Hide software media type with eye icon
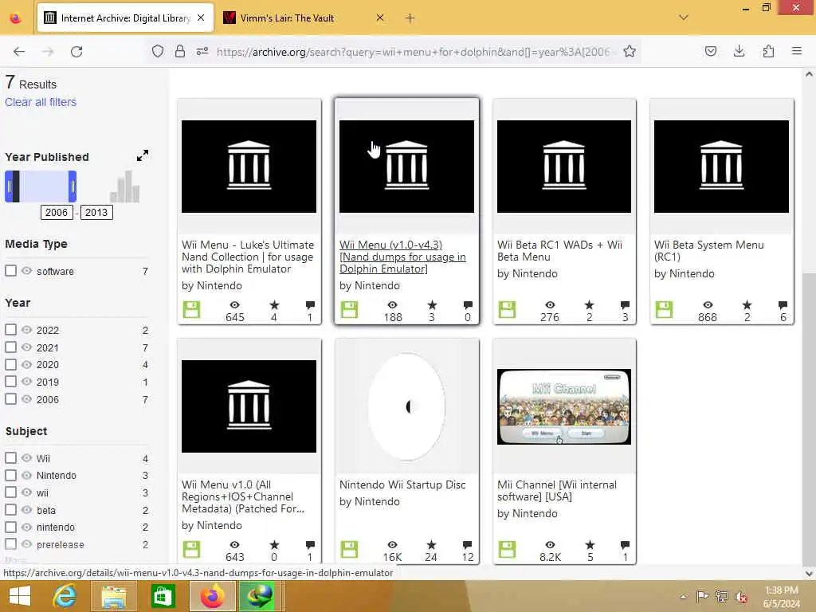816x612 pixels. coord(26,271)
